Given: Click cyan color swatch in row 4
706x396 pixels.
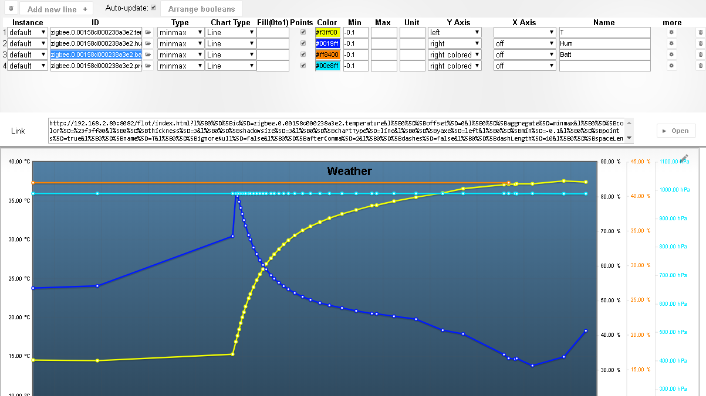Looking at the screenshot, I should pos(327,66).
